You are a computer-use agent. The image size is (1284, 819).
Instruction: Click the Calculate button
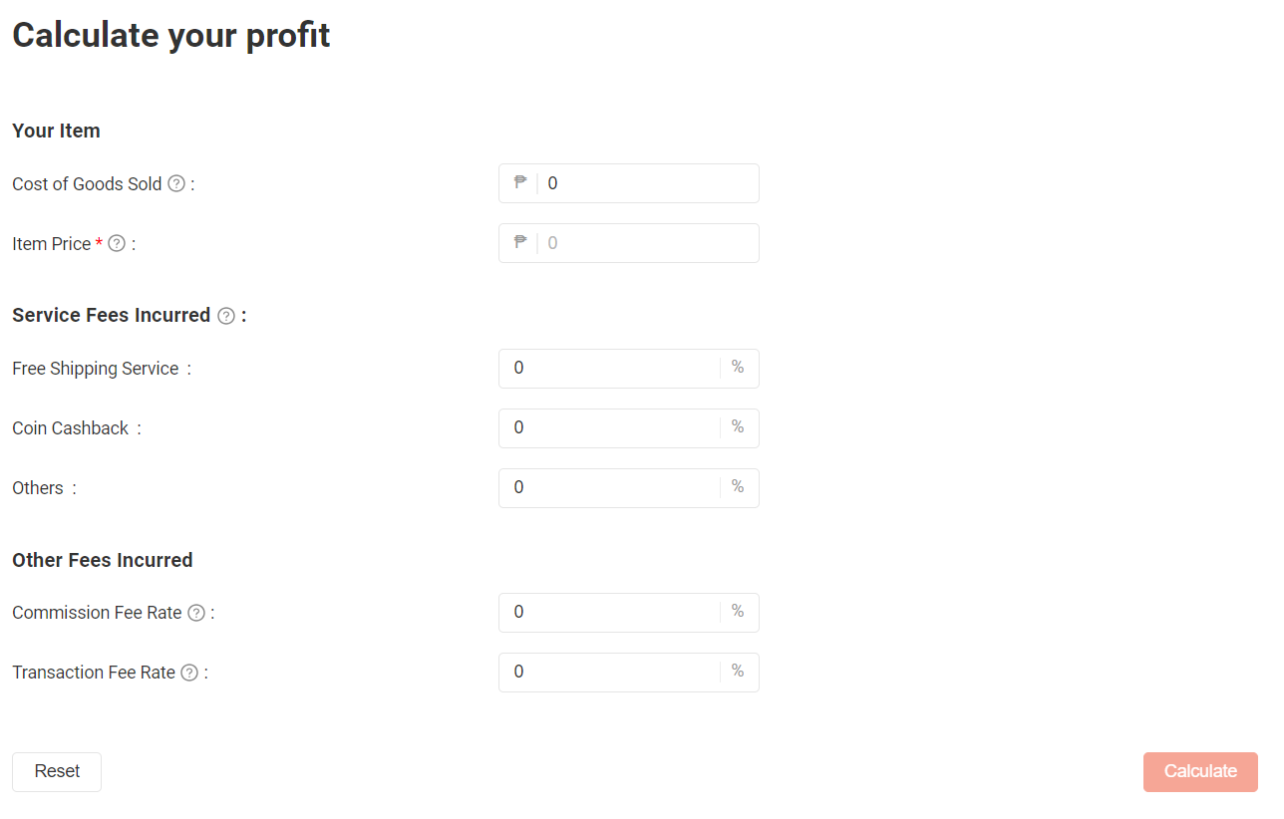(1200, 772)
